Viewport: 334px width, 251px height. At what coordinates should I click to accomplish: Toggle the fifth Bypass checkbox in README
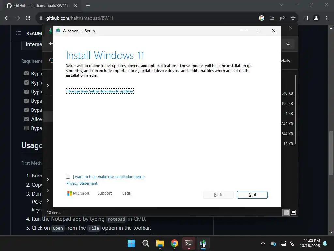26,110
